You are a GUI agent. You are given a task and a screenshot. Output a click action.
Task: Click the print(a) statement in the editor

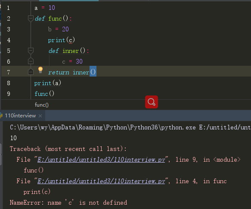[x=48, y=83]
